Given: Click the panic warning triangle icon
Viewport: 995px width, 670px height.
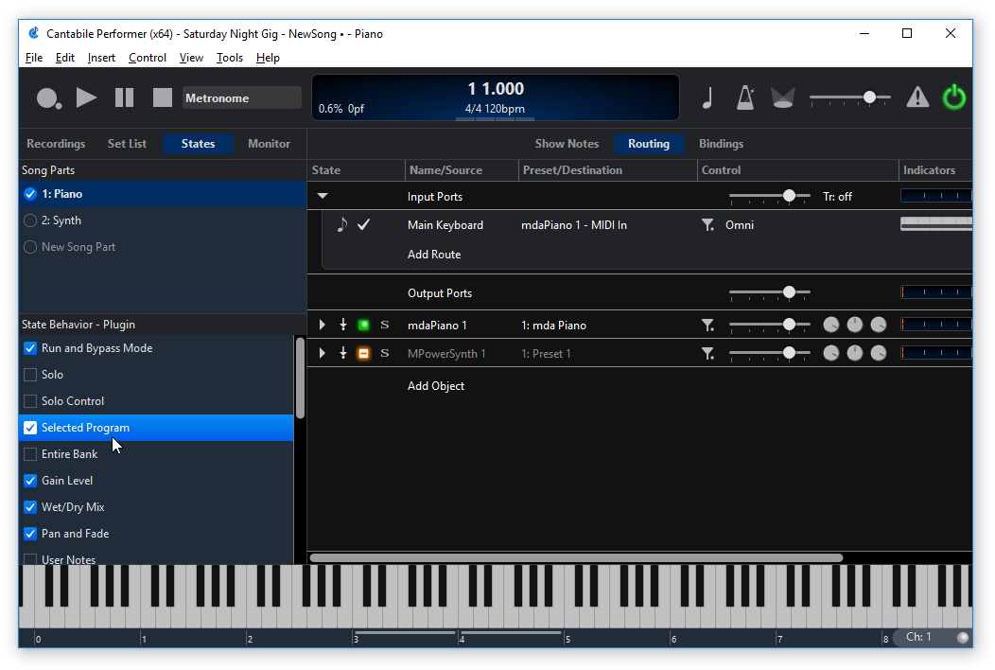Looking at the screenshot, I should click(x=917, y=97).
